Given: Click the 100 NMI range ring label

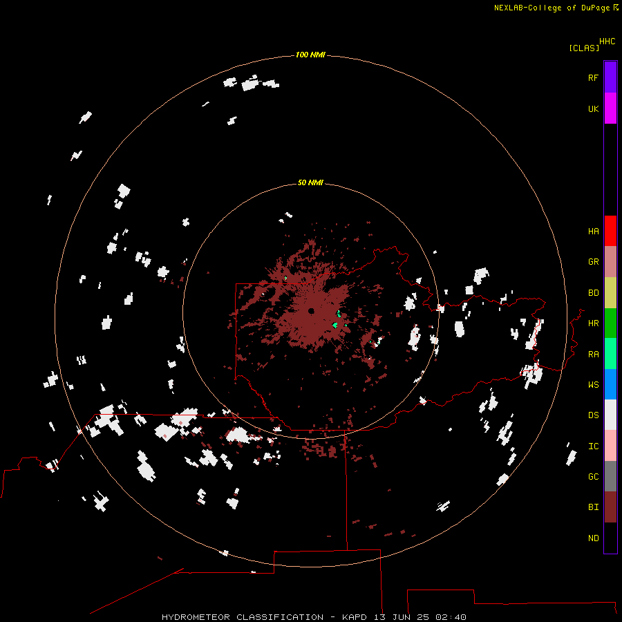Looking at the screenshot, I should pos(310,55).
